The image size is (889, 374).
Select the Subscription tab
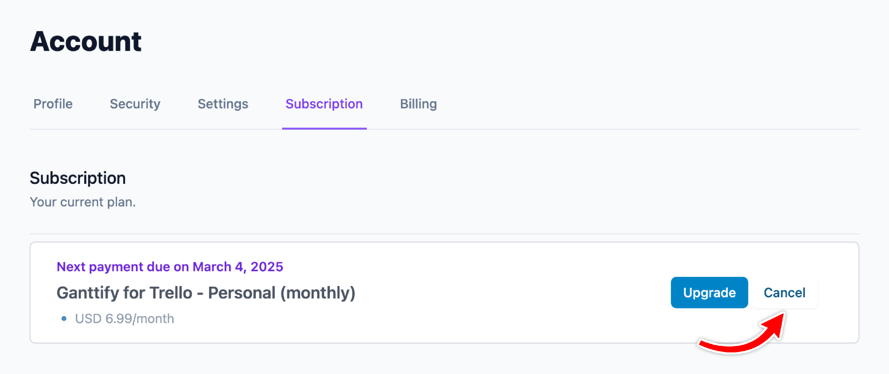pos(324,104)
